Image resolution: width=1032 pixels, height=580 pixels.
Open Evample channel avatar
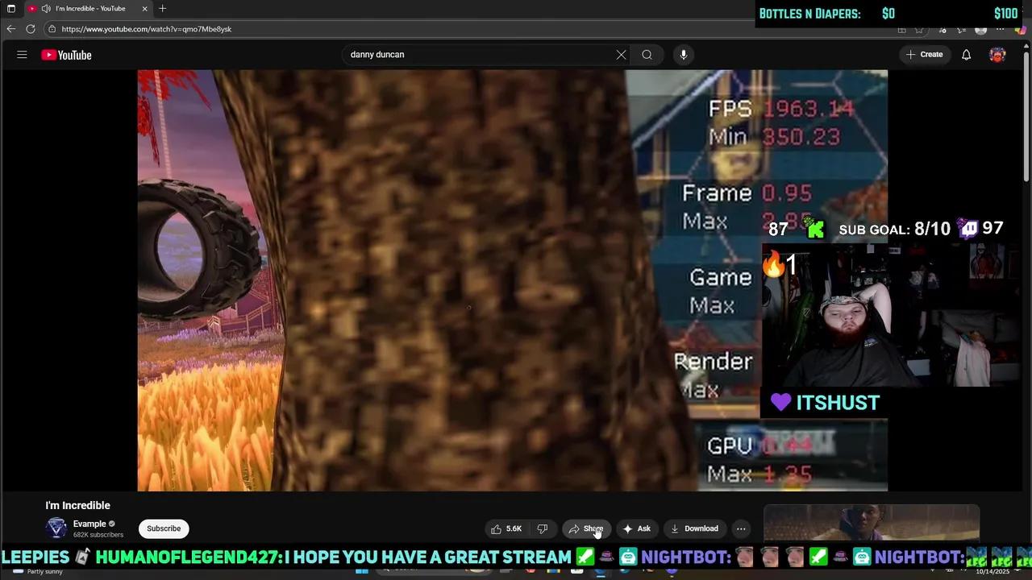coord(56,528)
